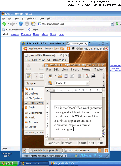Open File Browser Bookmarks menu
Screen dimensions: 121x166
[60, 60]
